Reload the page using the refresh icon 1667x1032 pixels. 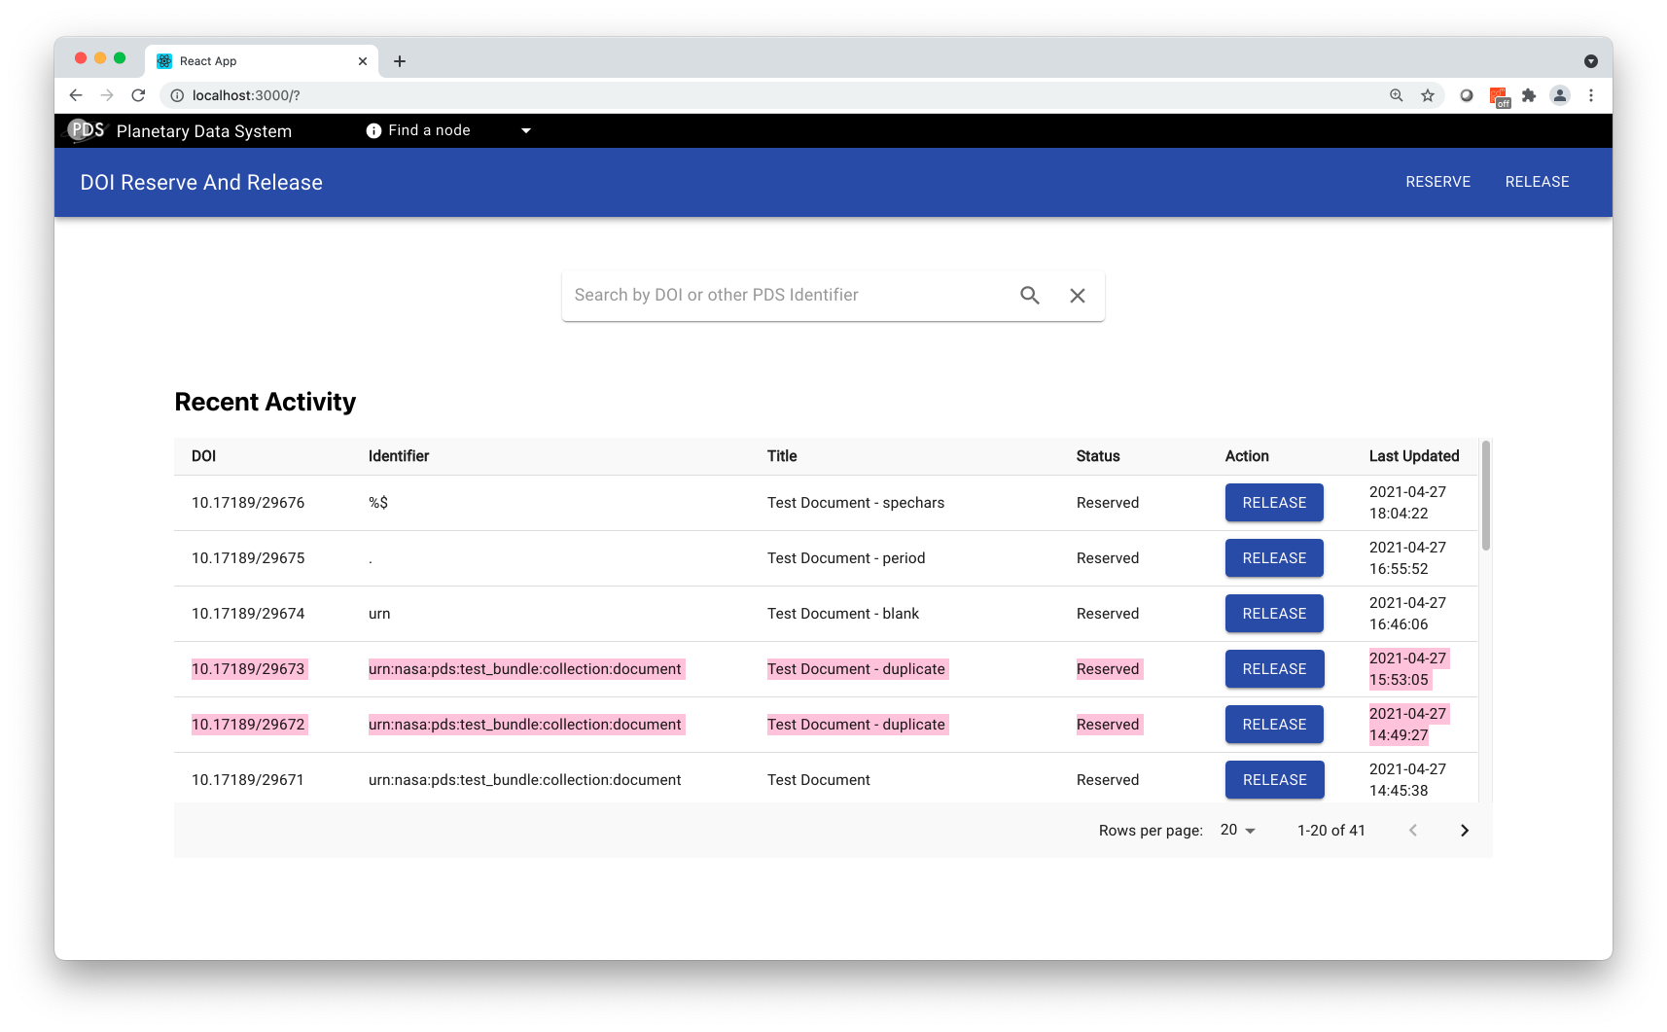click(x=138, y=95)
